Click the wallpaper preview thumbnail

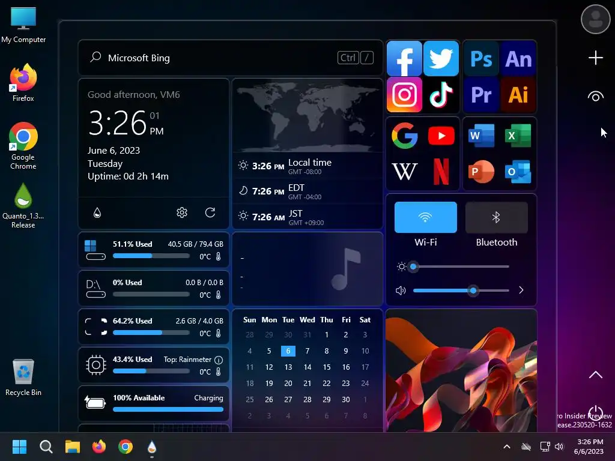[x=461, y=370]
